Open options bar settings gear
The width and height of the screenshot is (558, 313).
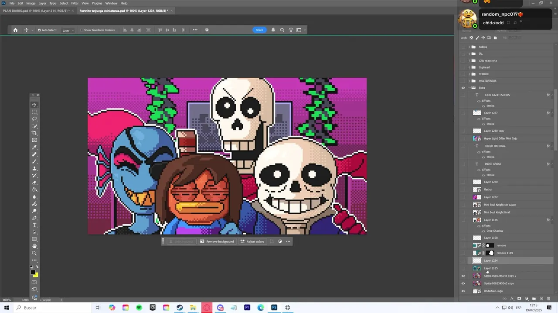tap(207, 30)
